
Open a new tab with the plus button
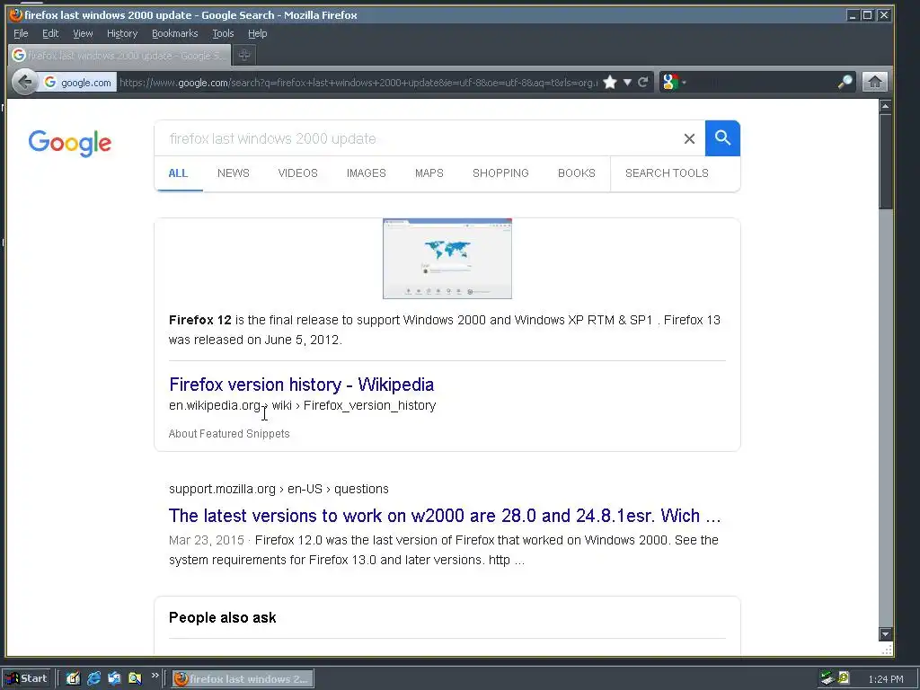(x=244, y=55)
